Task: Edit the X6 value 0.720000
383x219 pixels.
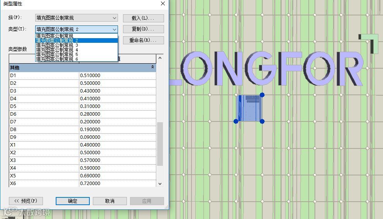Action: pos(118,184)
